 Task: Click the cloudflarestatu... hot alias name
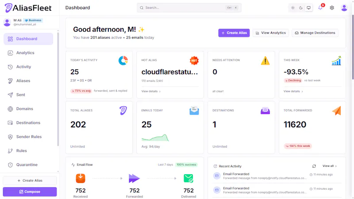(169, 72)
